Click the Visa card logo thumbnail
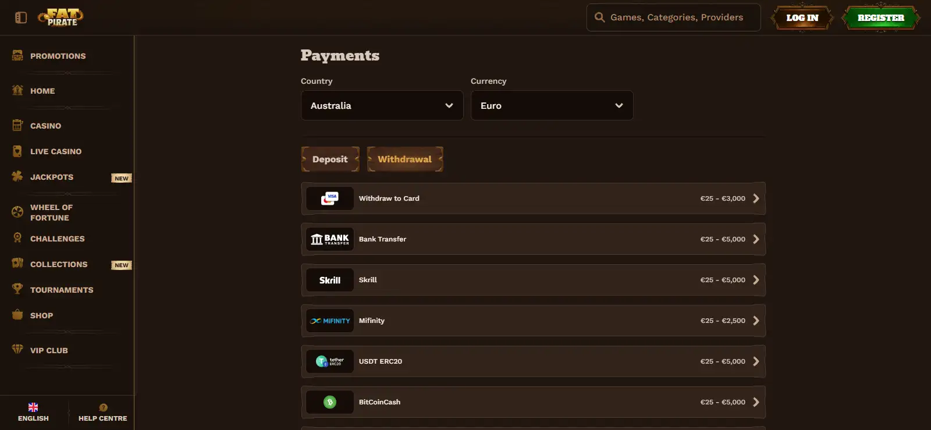 point(330,198)
